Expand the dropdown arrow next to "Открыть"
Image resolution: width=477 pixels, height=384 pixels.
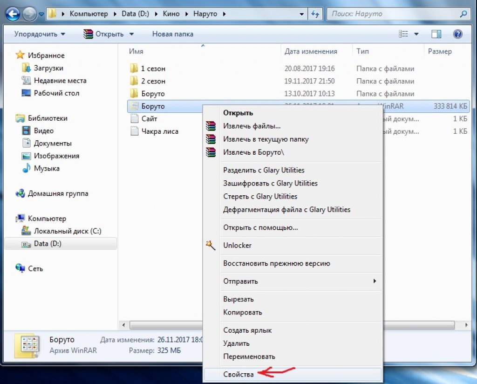(x=131, y=34)
